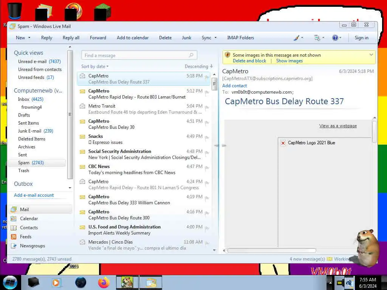Click the Calendar icon in the shortcuts pane
Image resolution: width=387 pixels, height=290 pixels.
[14, 219]
